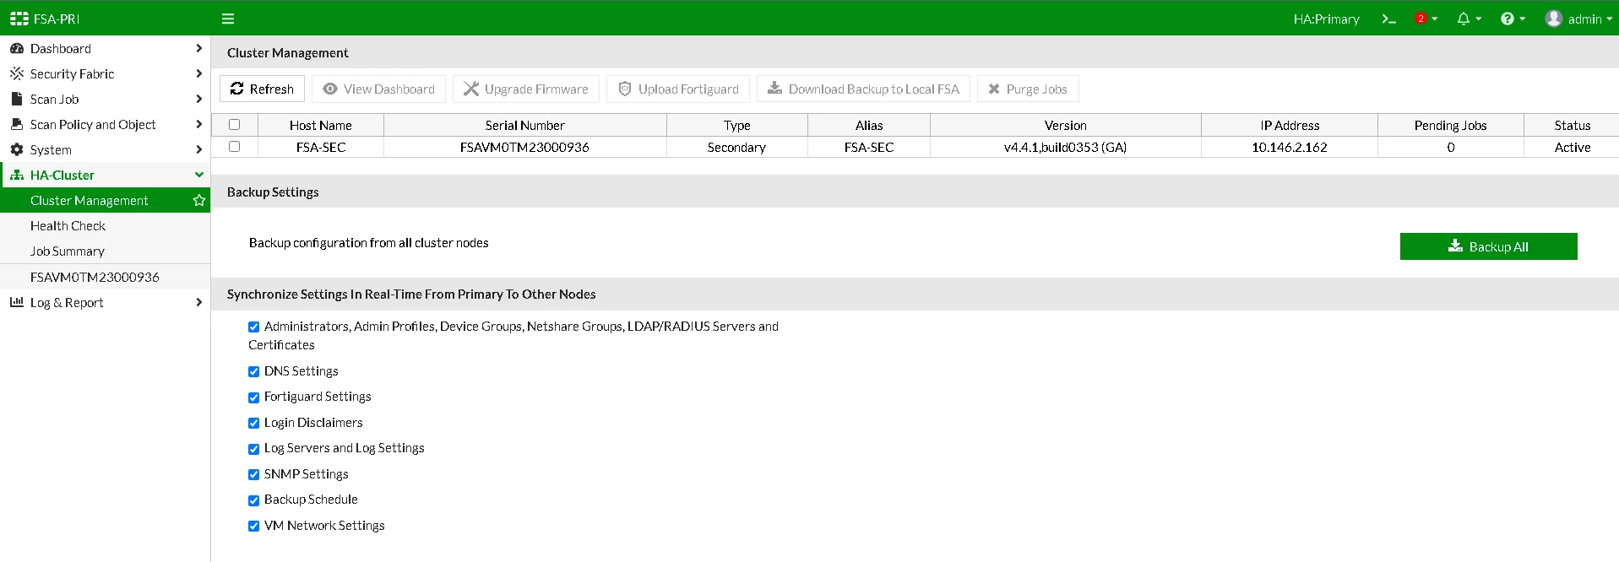Open the CLI console icon
Screen dimensions: 1619x562
(1388, 18)
